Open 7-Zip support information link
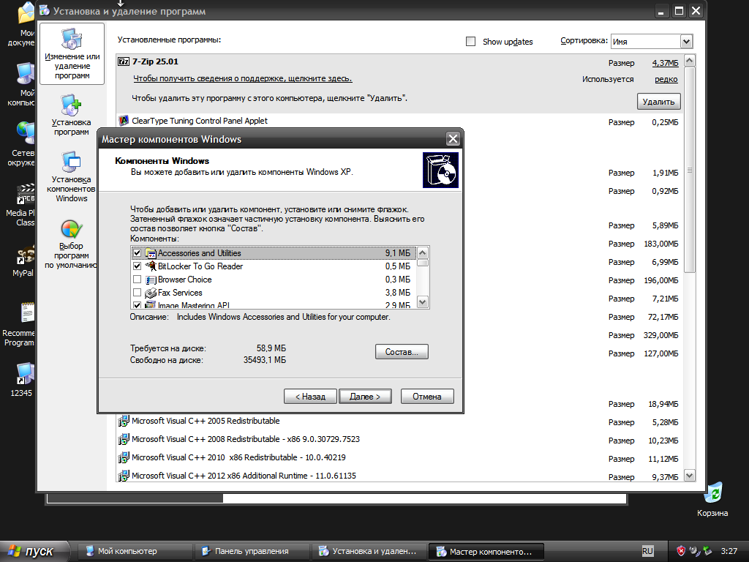The image size is (749, 562). click(243, 78)
